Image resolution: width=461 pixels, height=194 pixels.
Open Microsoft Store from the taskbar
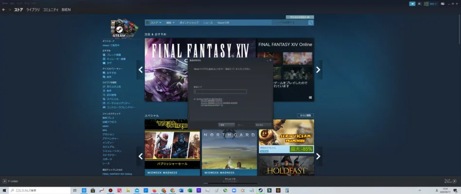click(x=92, y=191)
